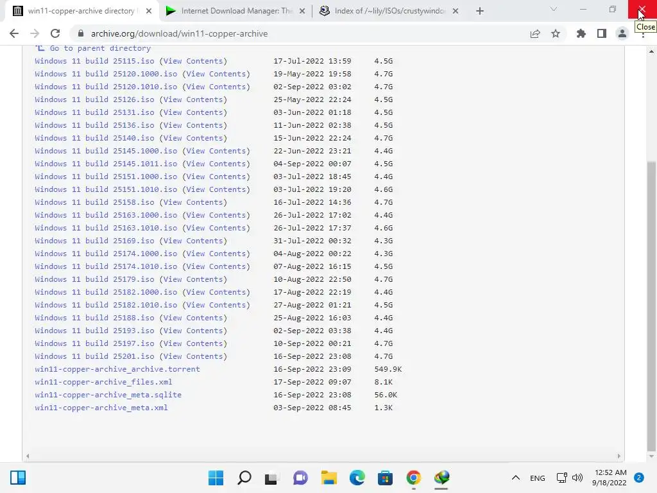The image size is (657, 493).
Task: Launch Microsoft Edge from taskbar
Action: (x=357, y=478)
